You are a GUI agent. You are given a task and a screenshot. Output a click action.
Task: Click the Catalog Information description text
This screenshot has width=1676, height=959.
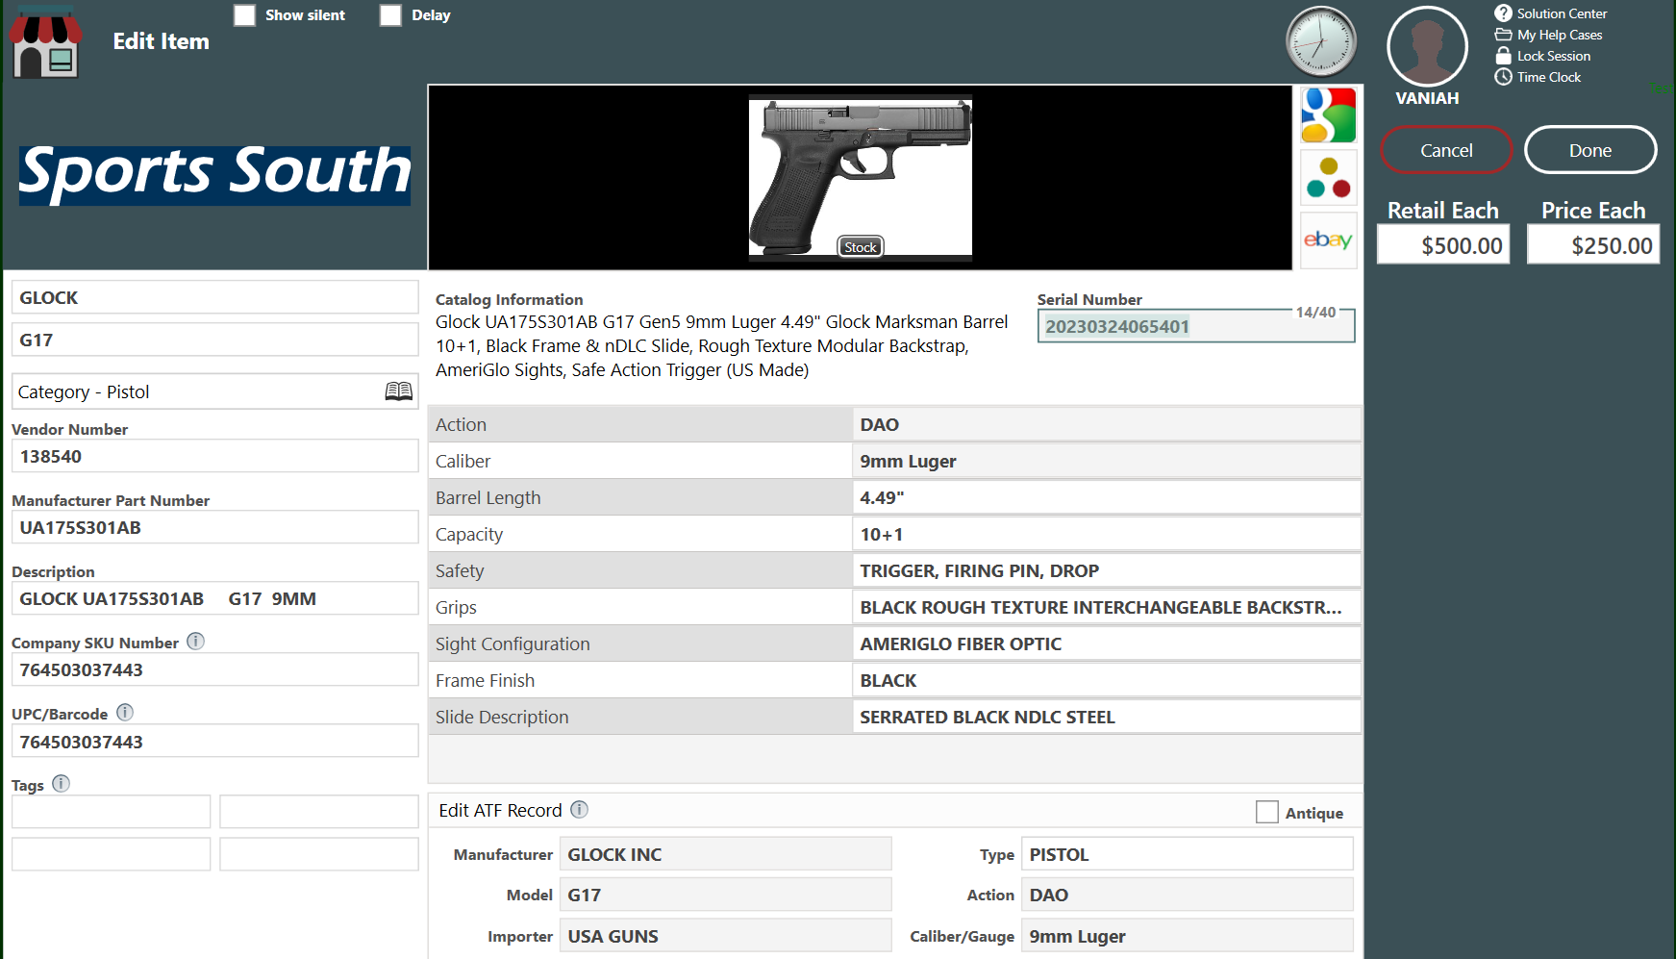[x=721, y=346]
